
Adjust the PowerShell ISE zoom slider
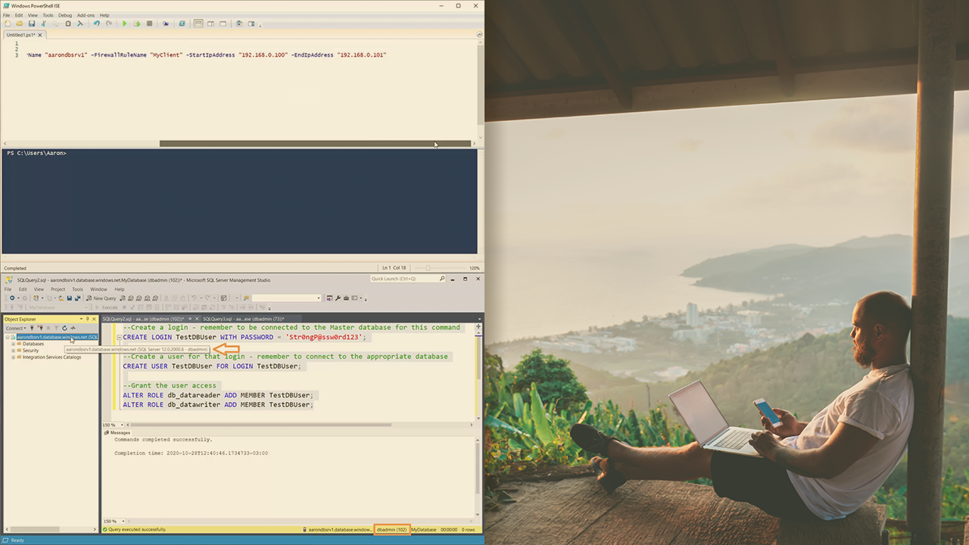click(x=428, y=268)
